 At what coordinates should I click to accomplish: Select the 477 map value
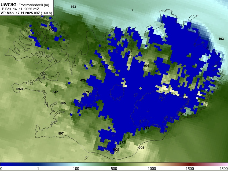[102, 66]
